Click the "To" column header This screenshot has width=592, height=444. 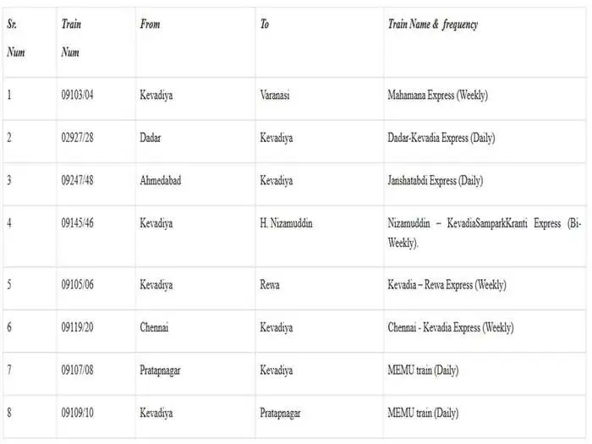tap(265, 25)
